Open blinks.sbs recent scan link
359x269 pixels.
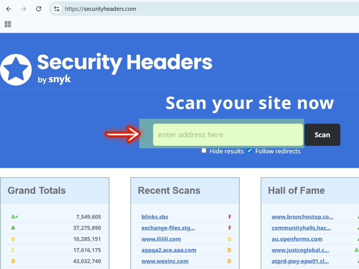[x=155, y=217]
